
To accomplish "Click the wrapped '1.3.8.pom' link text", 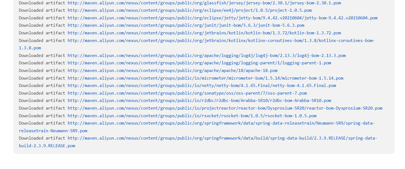I will click(30, 48).
